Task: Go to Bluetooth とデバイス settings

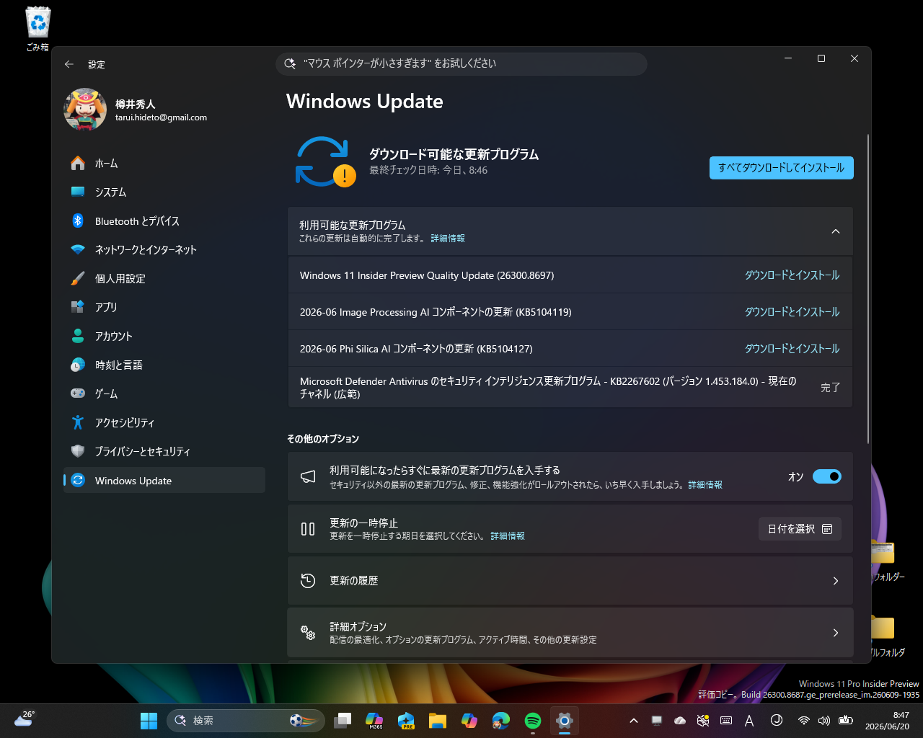Action: coord(164,221)
